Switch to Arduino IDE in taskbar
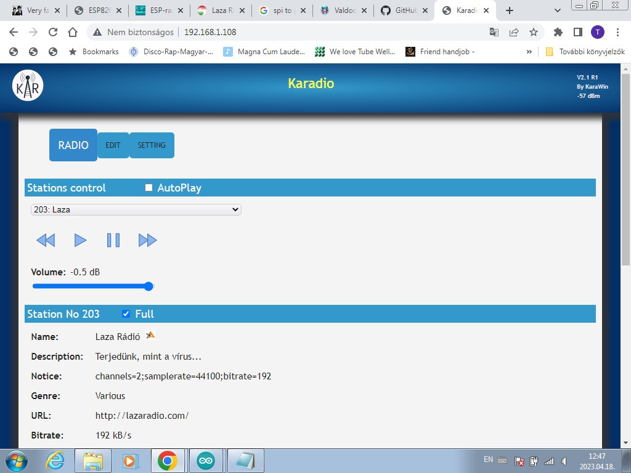631x473 pixels. coord(206,461)
